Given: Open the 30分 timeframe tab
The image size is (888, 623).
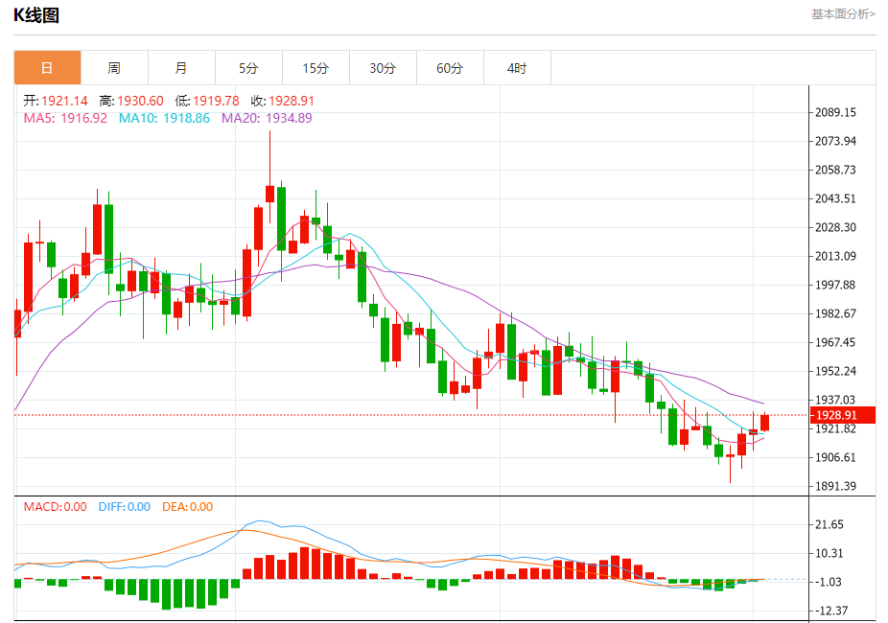Looking at the screenshot, I should 383,68.
